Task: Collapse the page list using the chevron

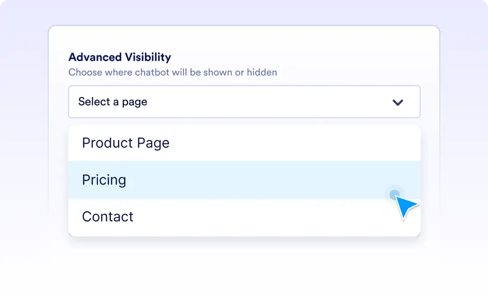Action: click(397, 102)
